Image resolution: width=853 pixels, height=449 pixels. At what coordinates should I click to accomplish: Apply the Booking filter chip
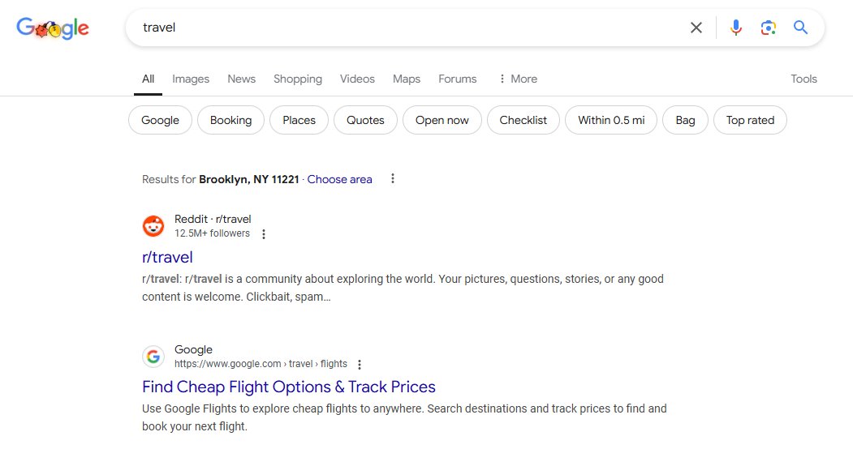point(230,120)
